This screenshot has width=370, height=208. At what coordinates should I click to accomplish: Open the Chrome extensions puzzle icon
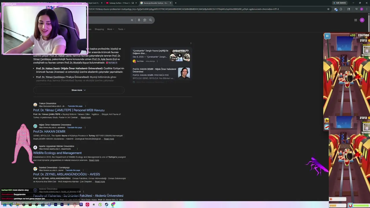(x=341, y=9)
